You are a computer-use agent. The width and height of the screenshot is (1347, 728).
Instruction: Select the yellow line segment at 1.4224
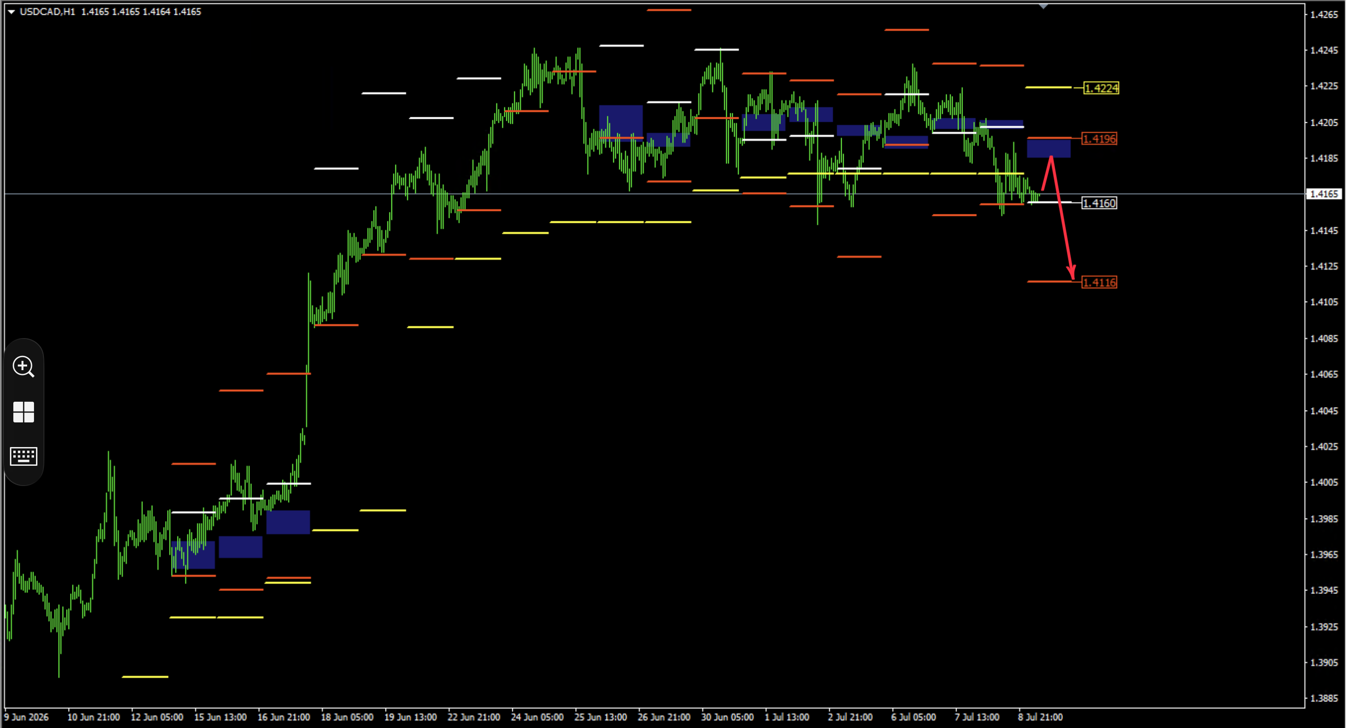1048,87
